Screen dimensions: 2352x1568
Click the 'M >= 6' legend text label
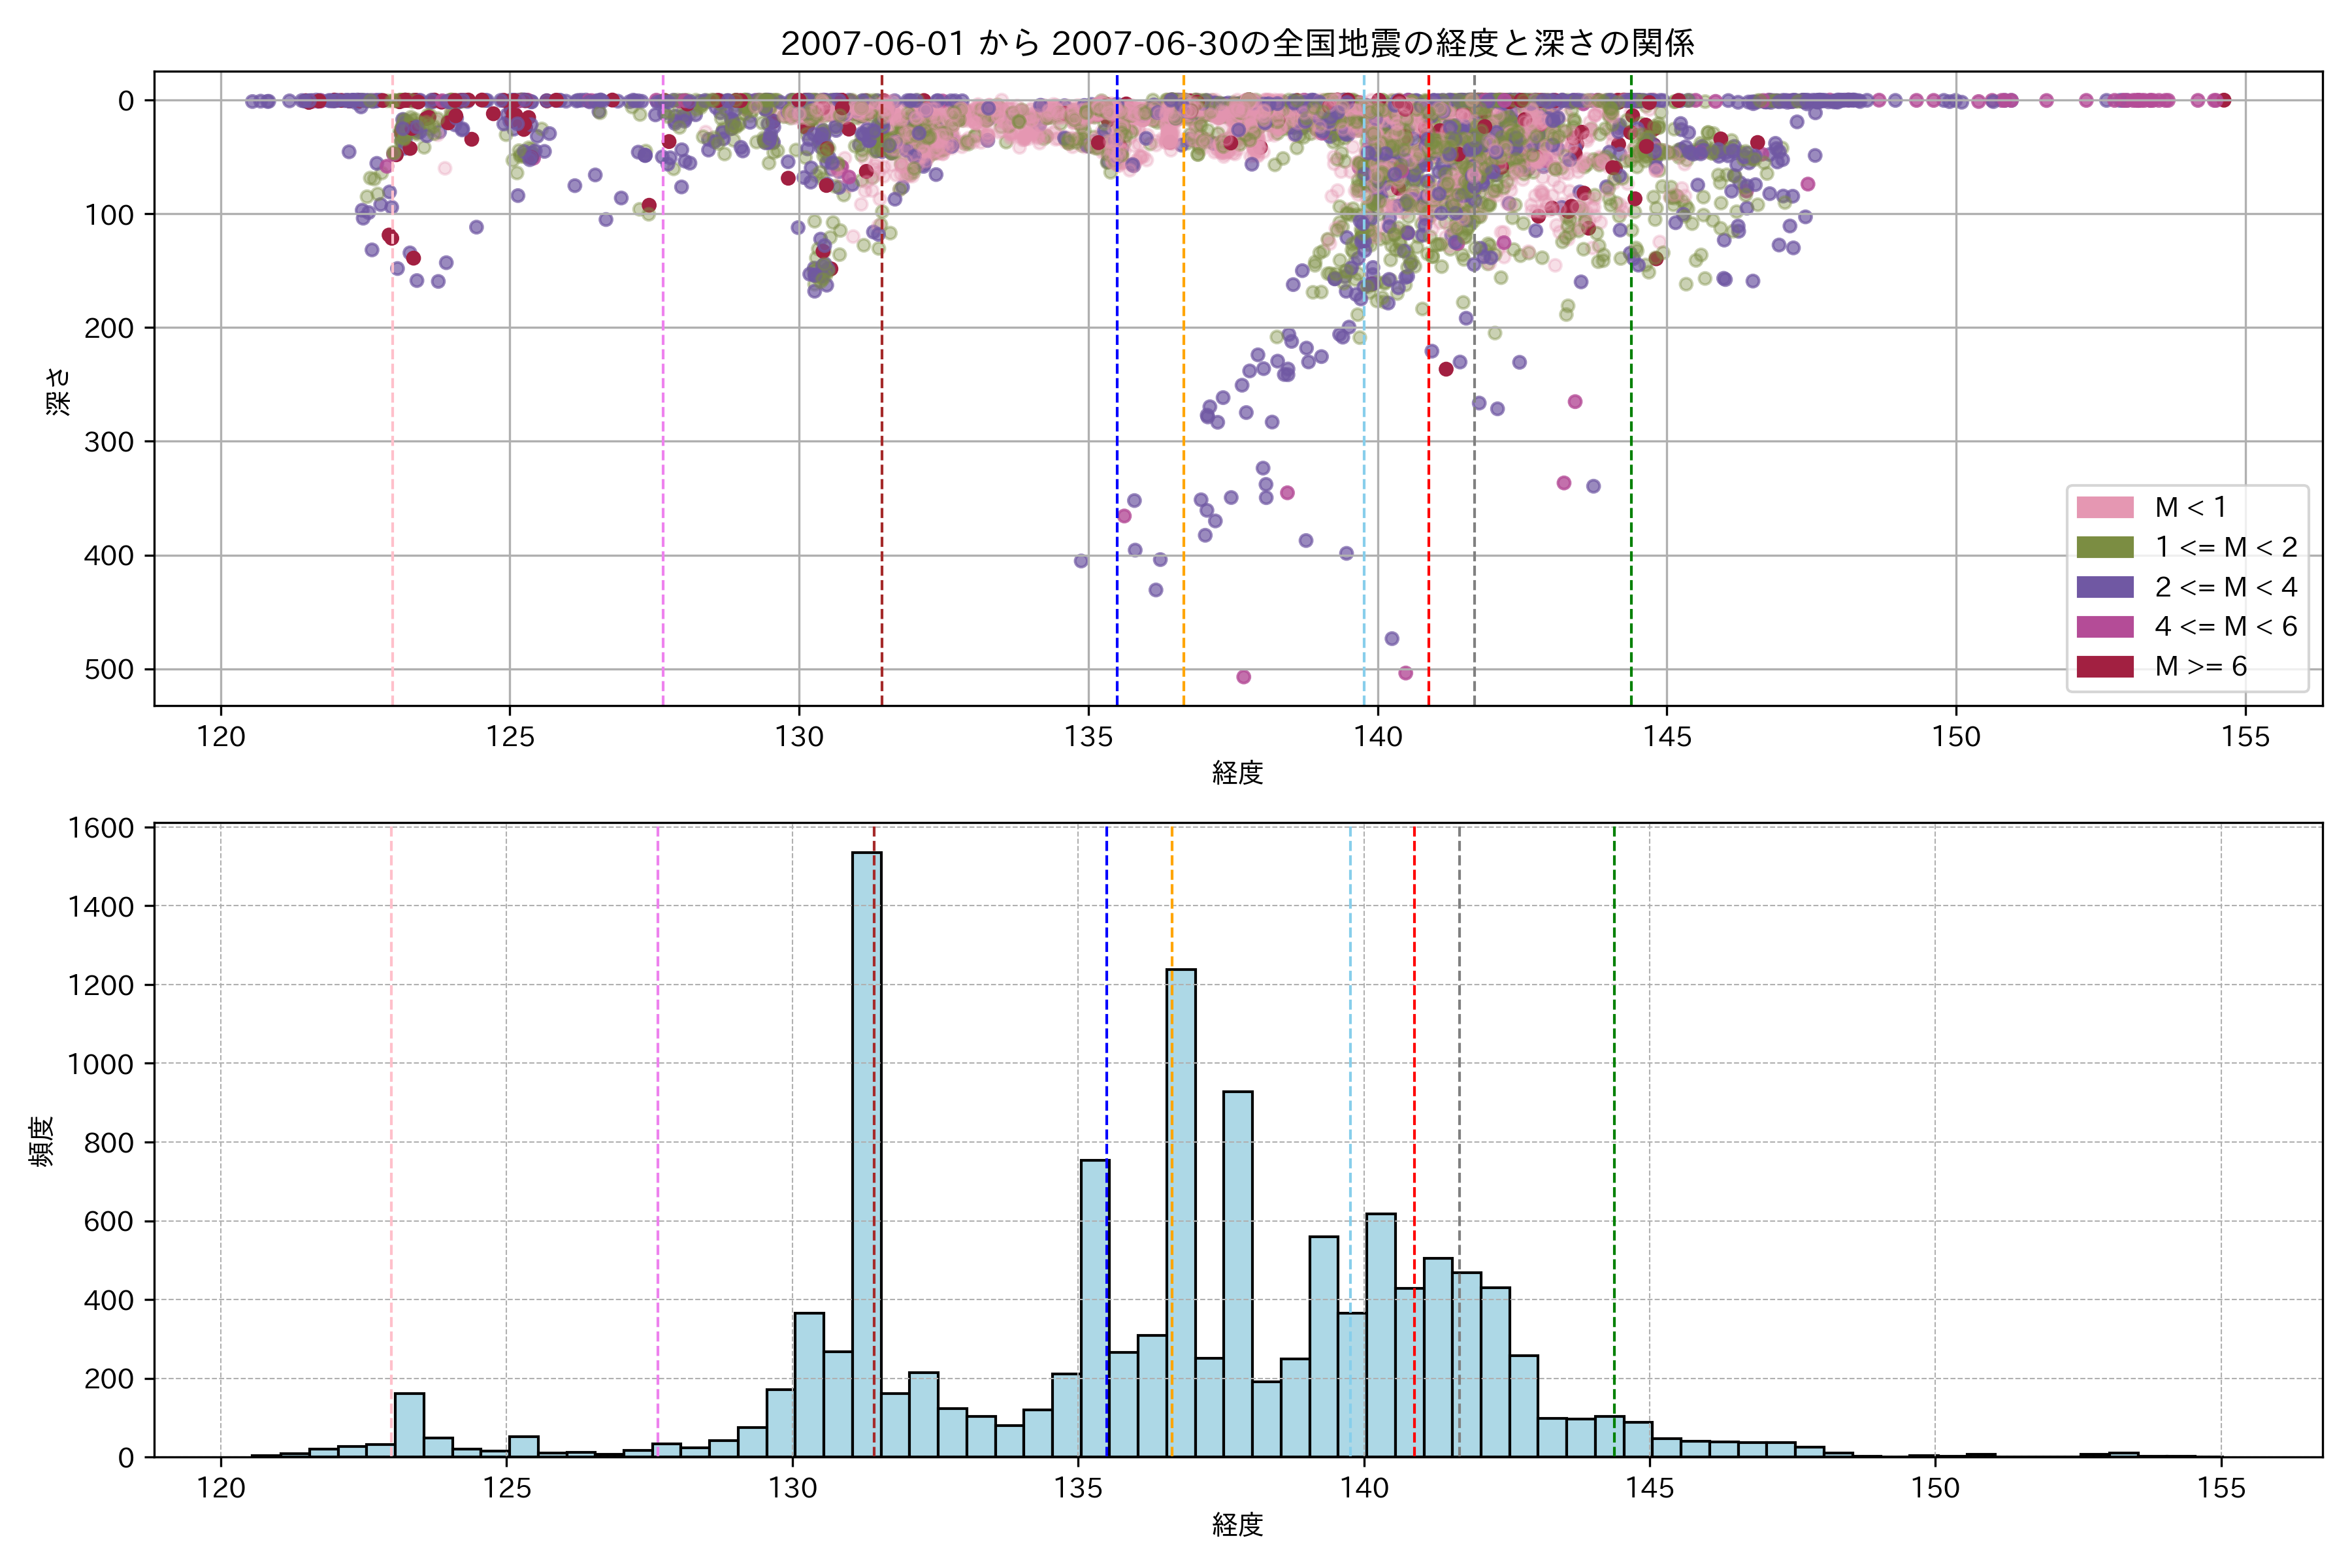(x=2200, y=667)
